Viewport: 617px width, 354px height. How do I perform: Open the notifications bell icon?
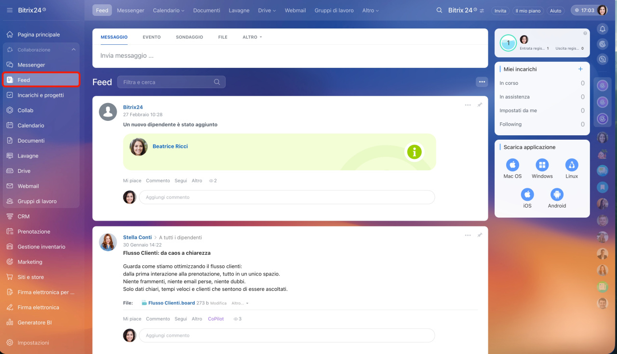(x=602, y=29)
